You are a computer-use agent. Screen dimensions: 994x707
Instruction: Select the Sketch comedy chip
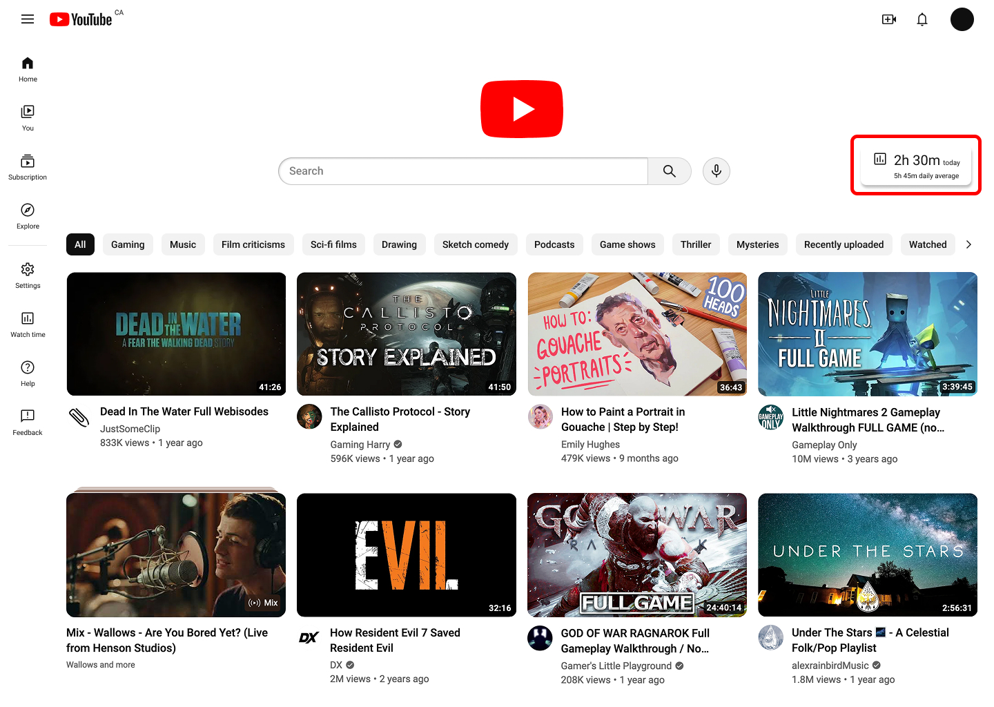(476, 244)
